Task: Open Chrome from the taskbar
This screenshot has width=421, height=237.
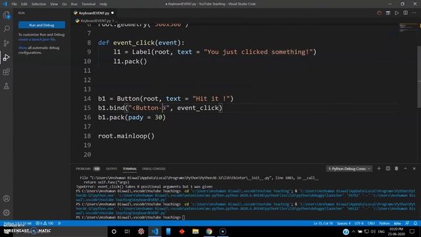Action: (209, 231)
